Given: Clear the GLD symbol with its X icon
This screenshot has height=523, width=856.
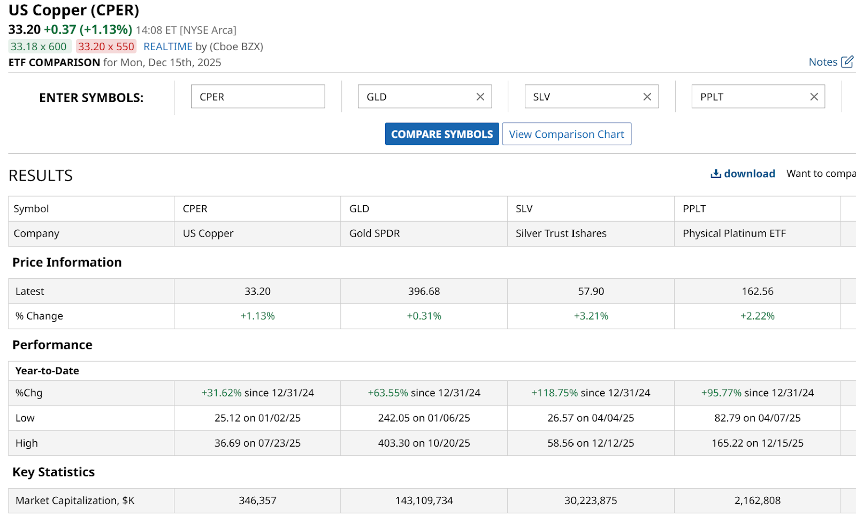Looking at the screenshot, I should click(480, 97).
